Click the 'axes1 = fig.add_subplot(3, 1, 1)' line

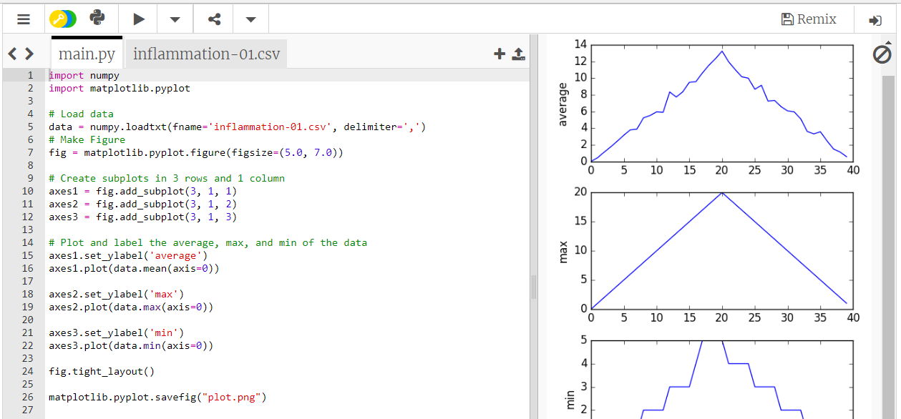click(142, 191)
